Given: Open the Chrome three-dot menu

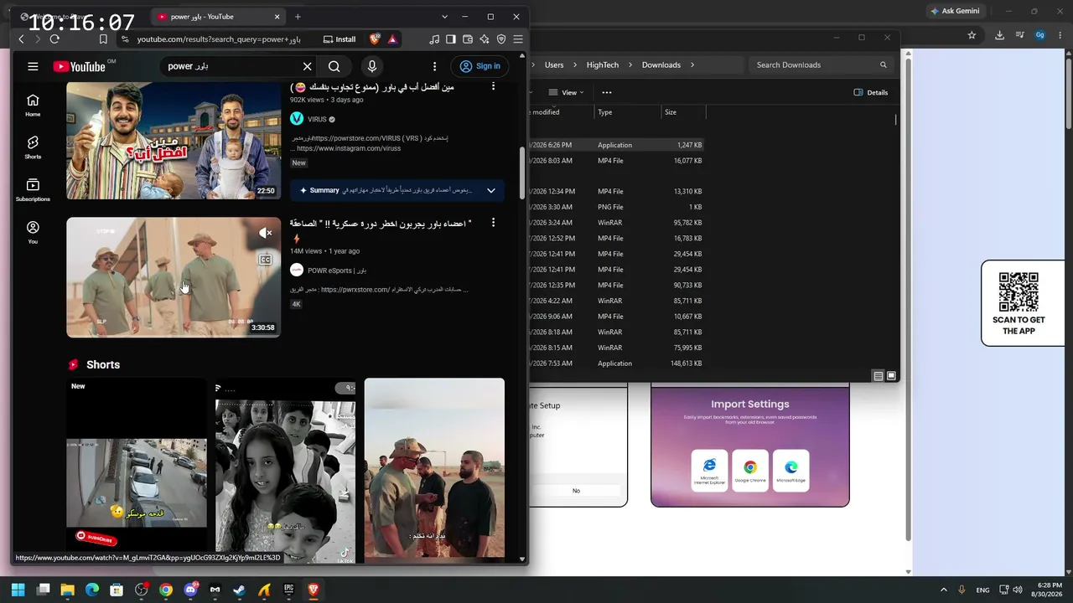Looking at the screenshot, I should coord(1060,35).
